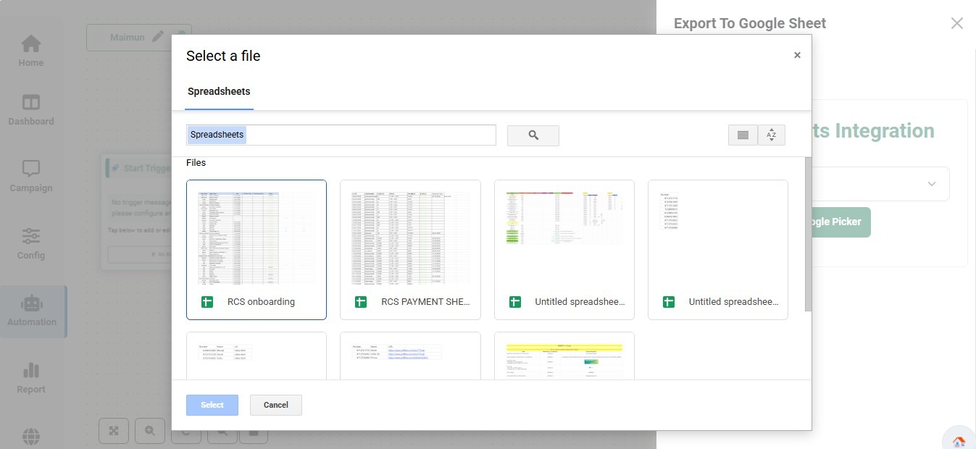Image resolution: width=976 pixels, height=449 pixels.
Task: Click the Spreadsheets search input field
Action: 341,135
